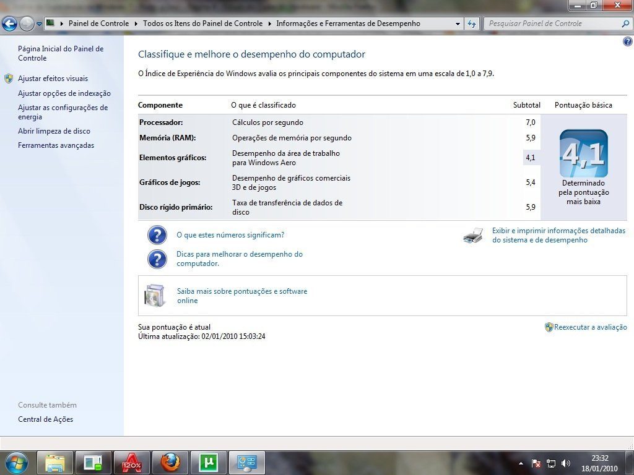Viewport: 634px width, 475px height.
Task: Open 'O que estes números significam?' link
Action: (x=230, y=235)
